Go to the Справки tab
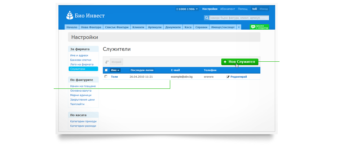Screen dimensions: 339x148 click(201, 27)
